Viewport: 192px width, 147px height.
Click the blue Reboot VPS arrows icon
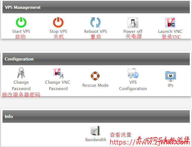95,22
